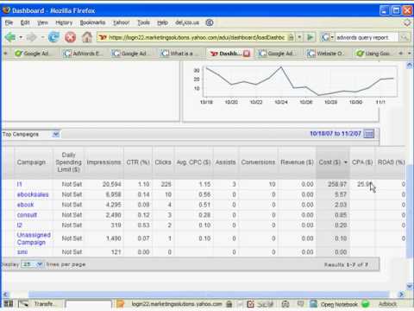This screenshot has height=311, width=414.
Task: Click the Adblock status bar label
Action: [x=387, y=304]
